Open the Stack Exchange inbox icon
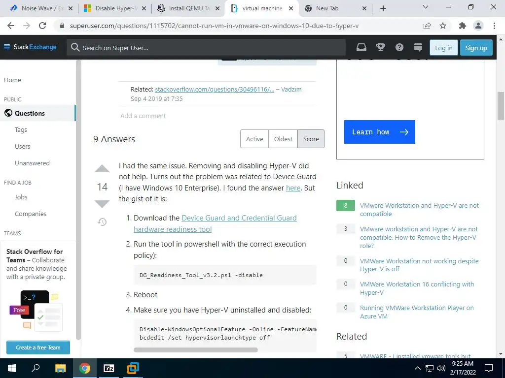Image resolution: width=505 pixels, height=378 pixels. pos(361,48)
